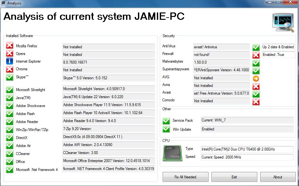The height and width of the screenshot is (186, 299).
Task: Click the Firewall 'not found!' field
Action: click(221, 55)
